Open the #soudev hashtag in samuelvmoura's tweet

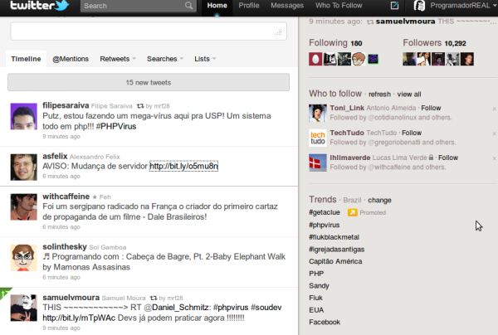click(266, 308)
